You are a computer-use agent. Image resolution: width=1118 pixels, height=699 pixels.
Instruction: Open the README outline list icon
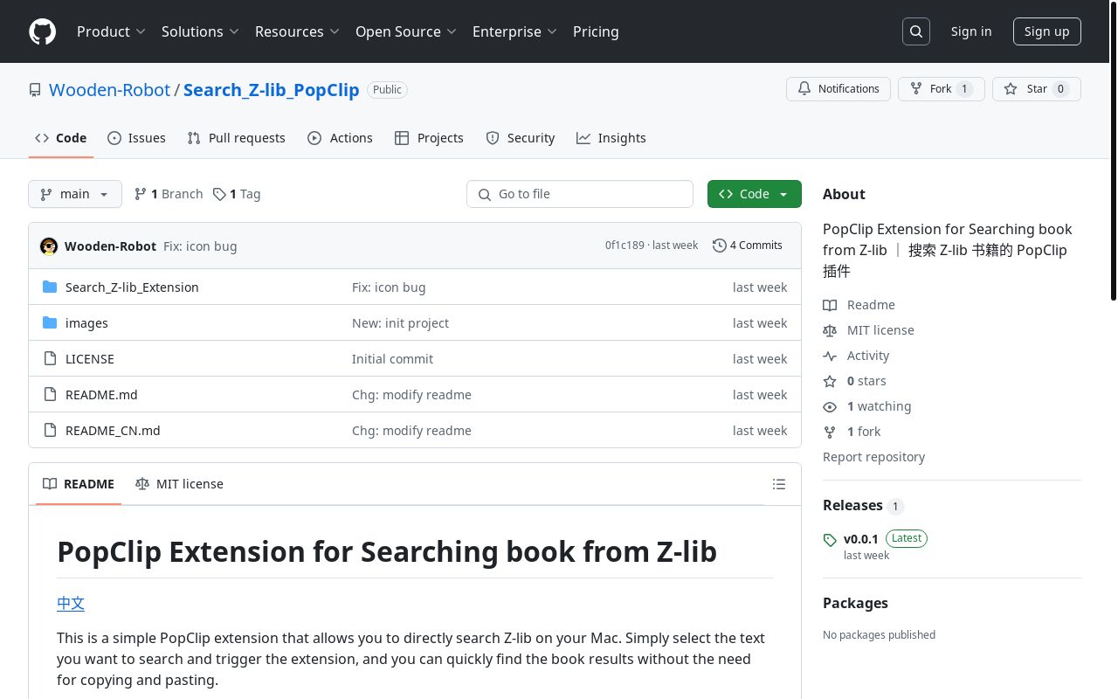779,484
